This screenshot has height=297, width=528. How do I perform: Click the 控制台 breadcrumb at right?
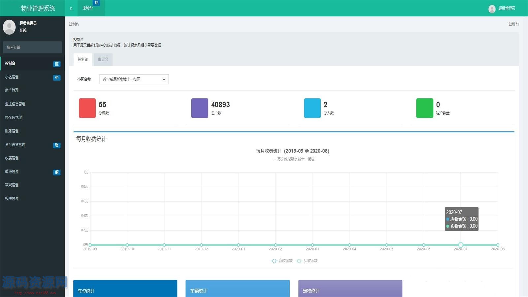(513, 24)
